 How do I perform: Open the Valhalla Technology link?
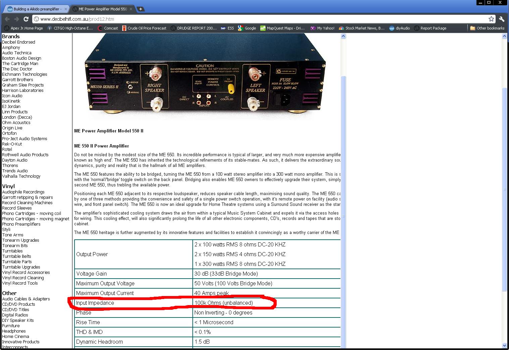pos(21,176)
